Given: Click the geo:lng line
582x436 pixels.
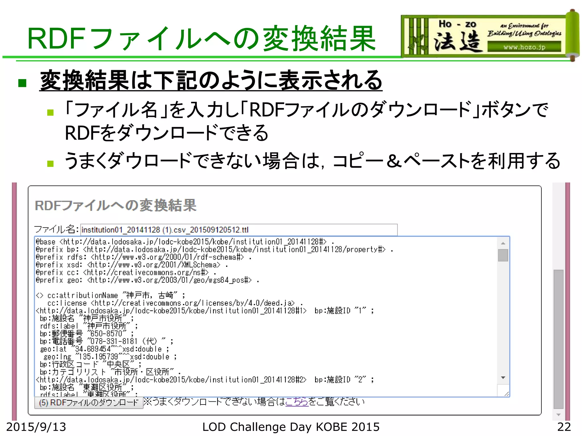Looking at the screenshot, I should [x=110, y=357].
